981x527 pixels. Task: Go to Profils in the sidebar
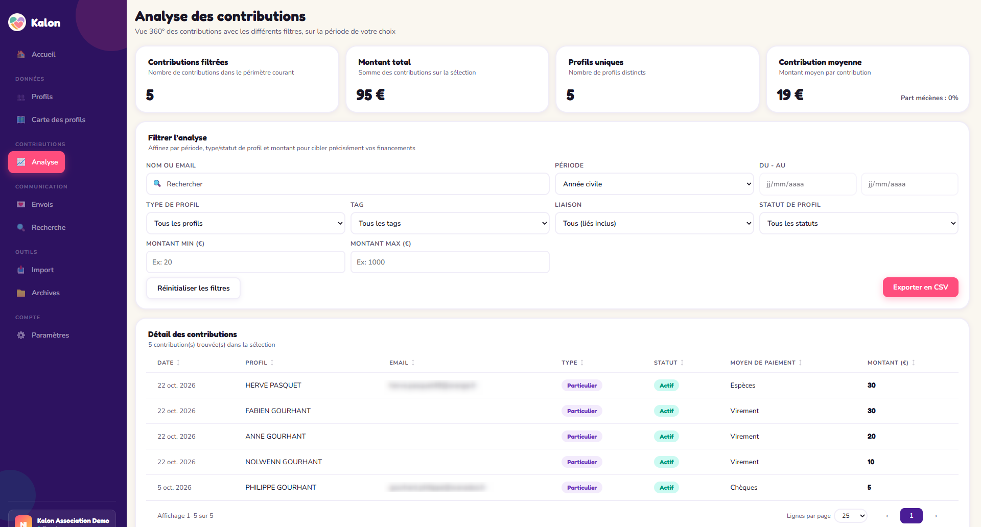point(42,97)
